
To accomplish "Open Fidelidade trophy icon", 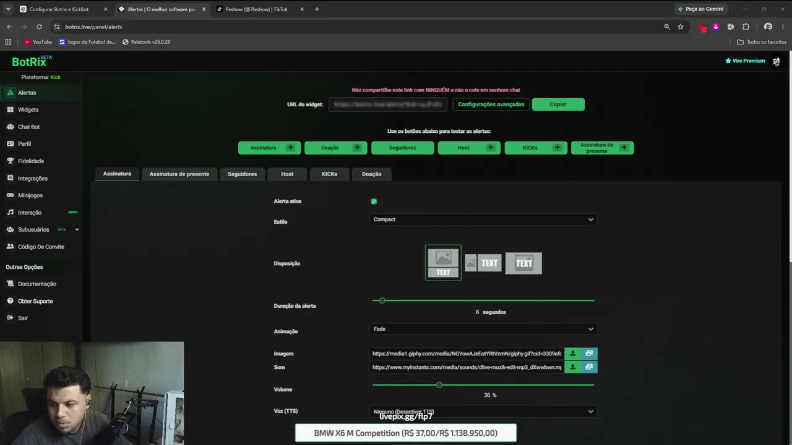I will (x=10, y=161).
